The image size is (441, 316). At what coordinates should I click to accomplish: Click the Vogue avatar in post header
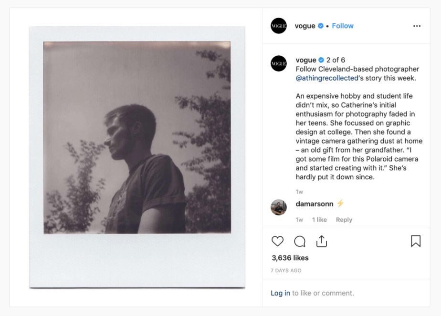pos(279,26)
